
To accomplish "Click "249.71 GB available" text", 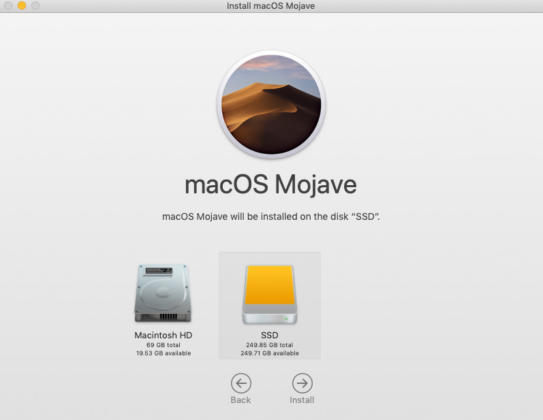I will click(x=269, y=353).
